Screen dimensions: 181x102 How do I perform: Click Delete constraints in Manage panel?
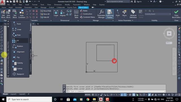[84, 11]
